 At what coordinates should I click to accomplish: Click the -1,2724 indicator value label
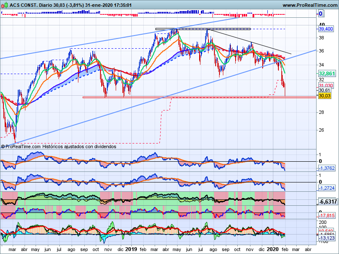coord(327,188)
